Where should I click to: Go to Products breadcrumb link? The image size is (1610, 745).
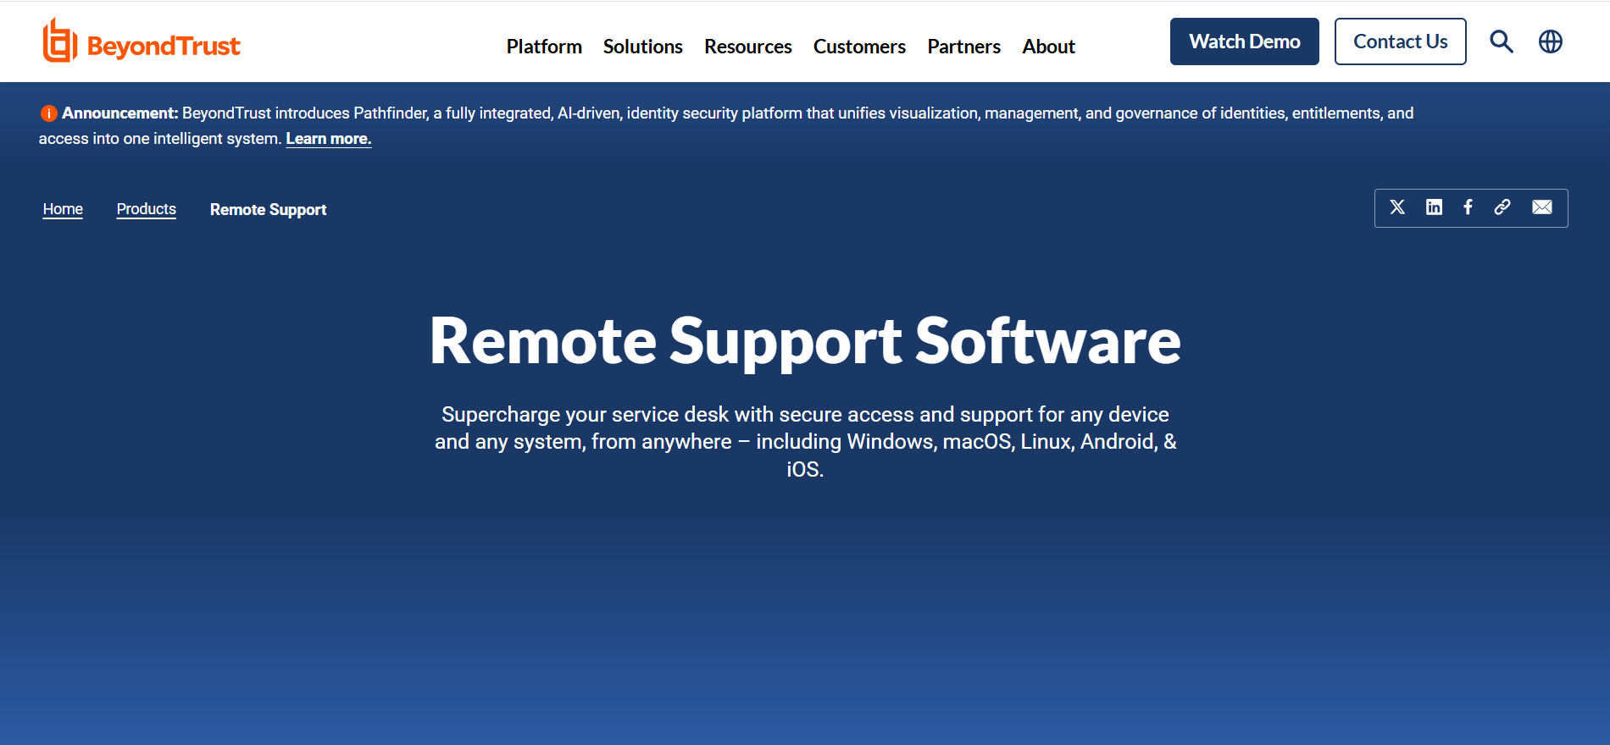[147, 209]
